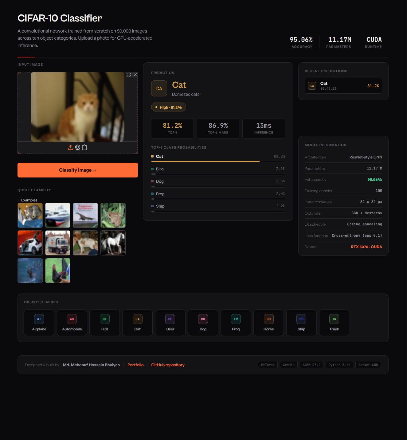Choose the airplane example thumbnail
The height and width of the screenshot is (440, 407).
(x=85, y=215)
